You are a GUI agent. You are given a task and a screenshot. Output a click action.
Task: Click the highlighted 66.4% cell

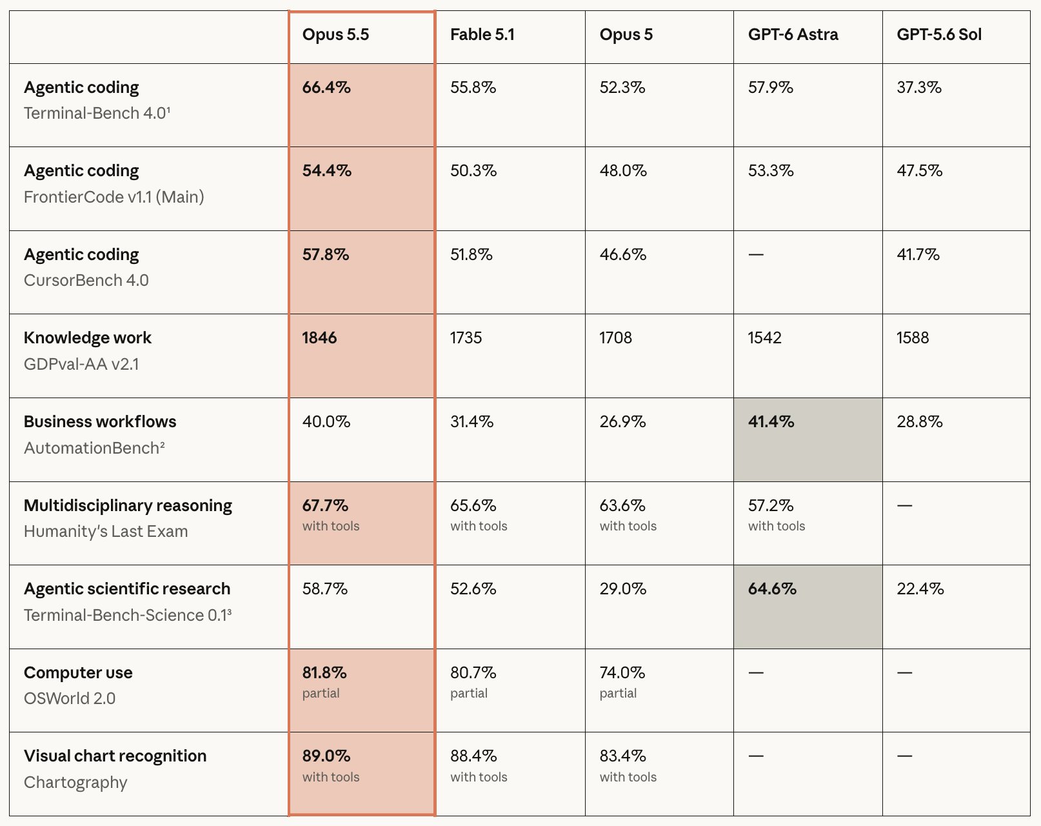(x=362, y=105)
